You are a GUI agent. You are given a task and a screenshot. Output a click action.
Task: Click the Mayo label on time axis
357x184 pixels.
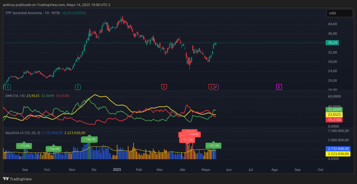206,170
